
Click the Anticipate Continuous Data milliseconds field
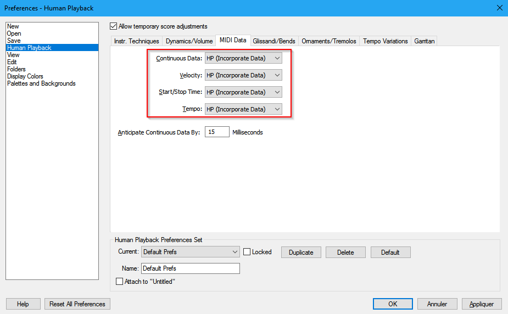click(x=217, y=132)
